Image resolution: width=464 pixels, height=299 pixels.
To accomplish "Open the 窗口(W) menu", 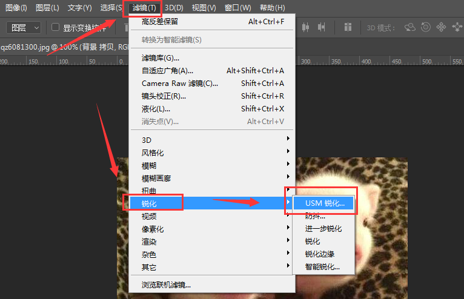I will coord(237,8).
